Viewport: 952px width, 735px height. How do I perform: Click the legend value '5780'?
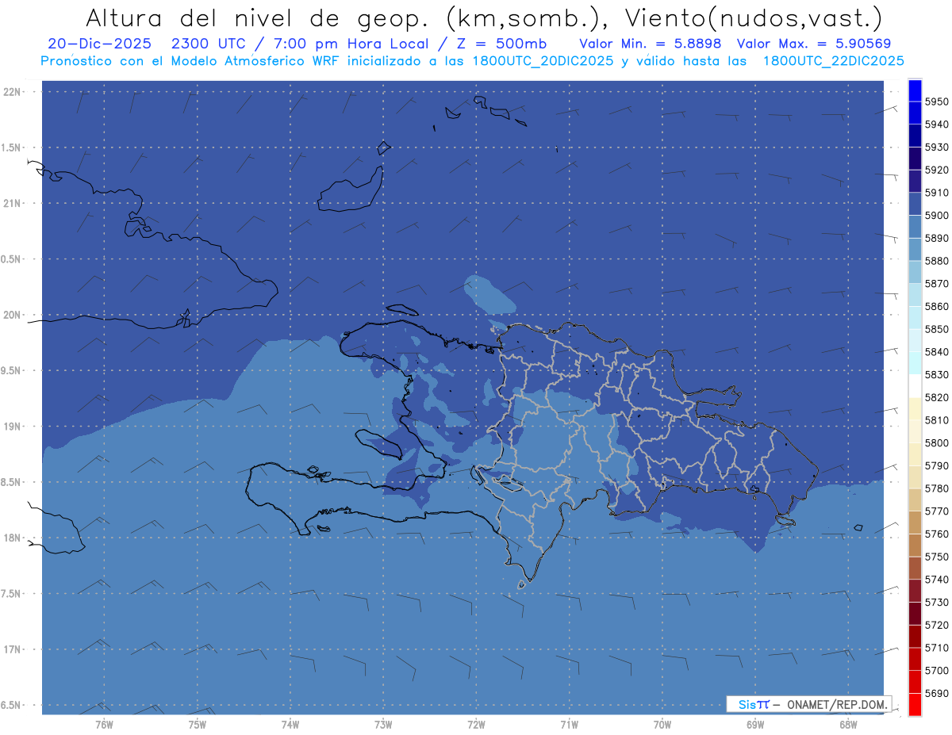pyautogui.click(x=937, y=488)
